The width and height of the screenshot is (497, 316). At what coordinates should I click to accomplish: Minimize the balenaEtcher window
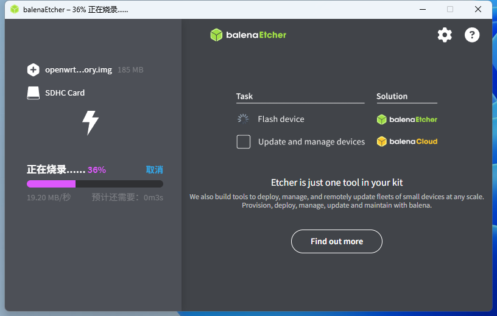(x=423, y=9)
